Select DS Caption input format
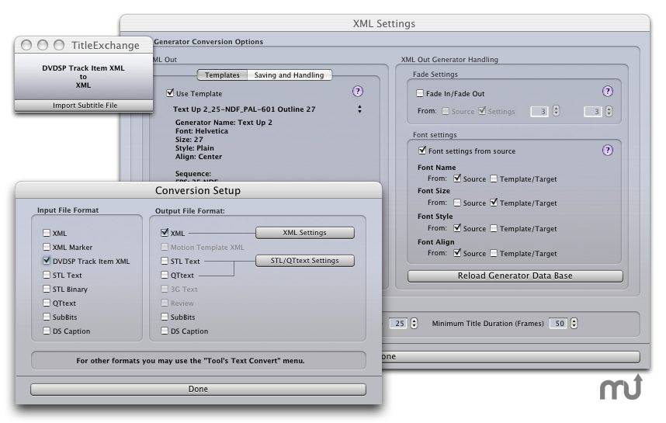 (47, 331)
